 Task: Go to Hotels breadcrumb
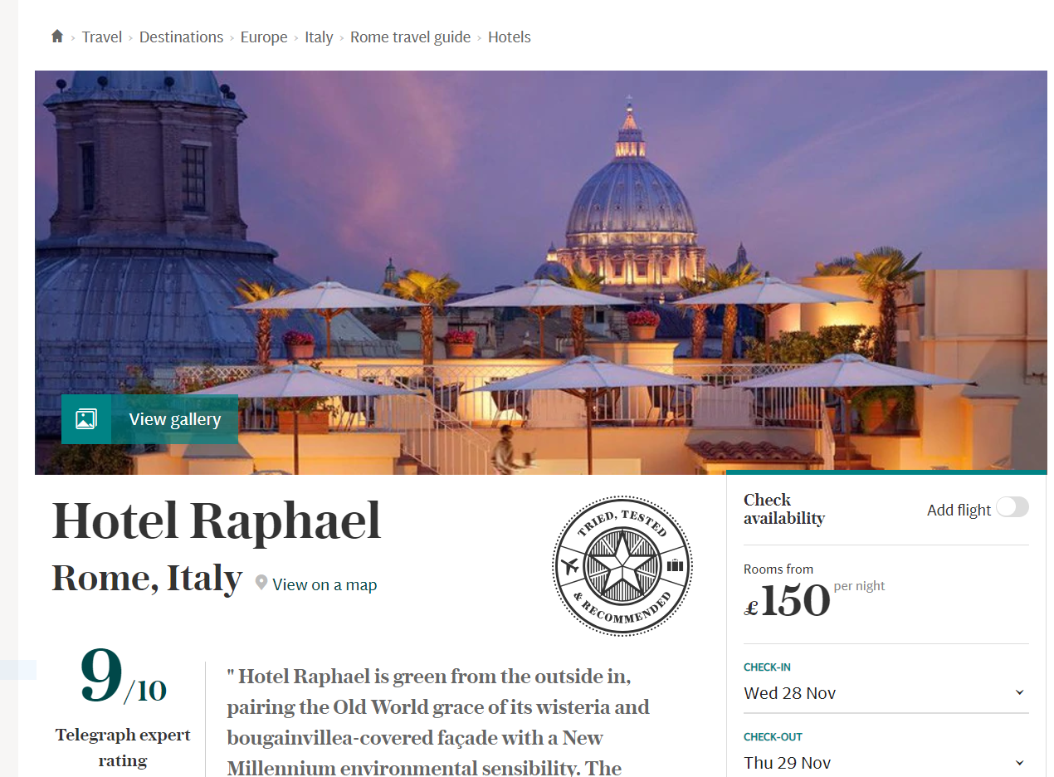pyautogui.click(x=510, y=37)
